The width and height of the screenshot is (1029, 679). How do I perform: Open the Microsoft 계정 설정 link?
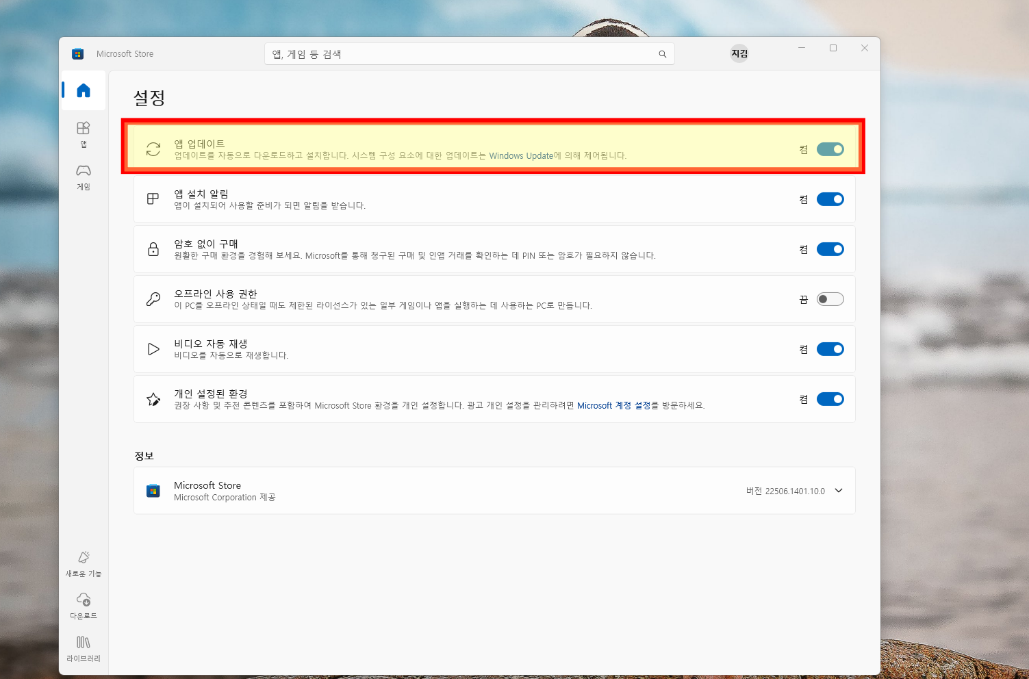pyautogui.click(x=613, y=406)
